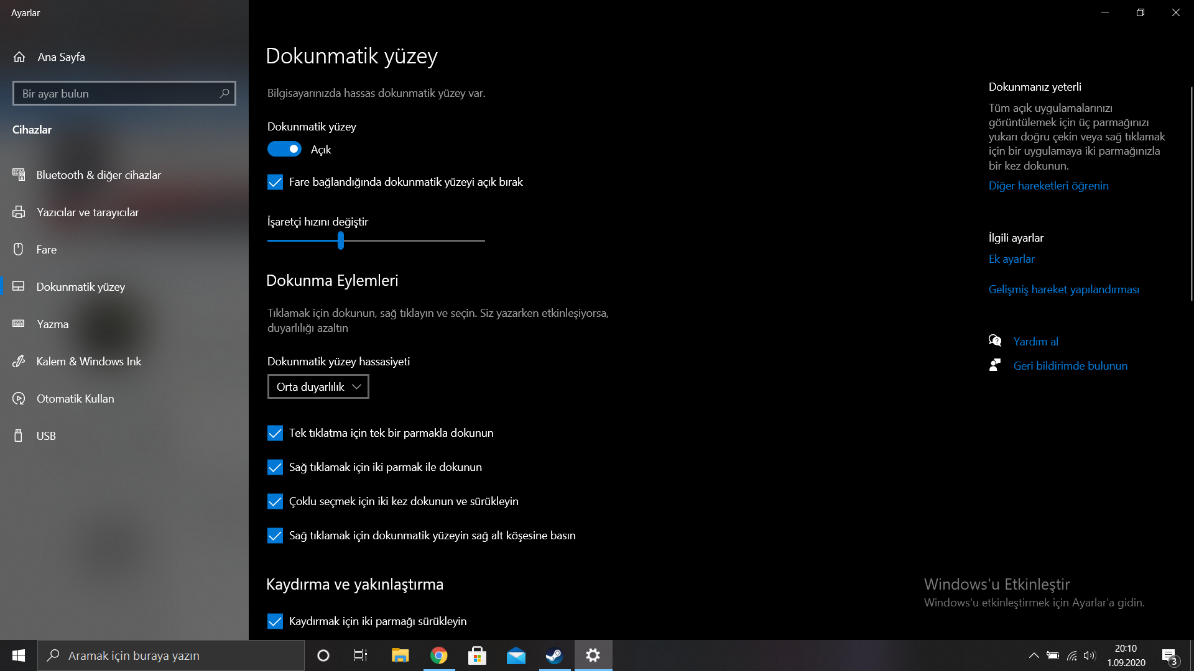Select the Yazıcılar ve tarayıcılar printer icon

click(x=19, y=212)
